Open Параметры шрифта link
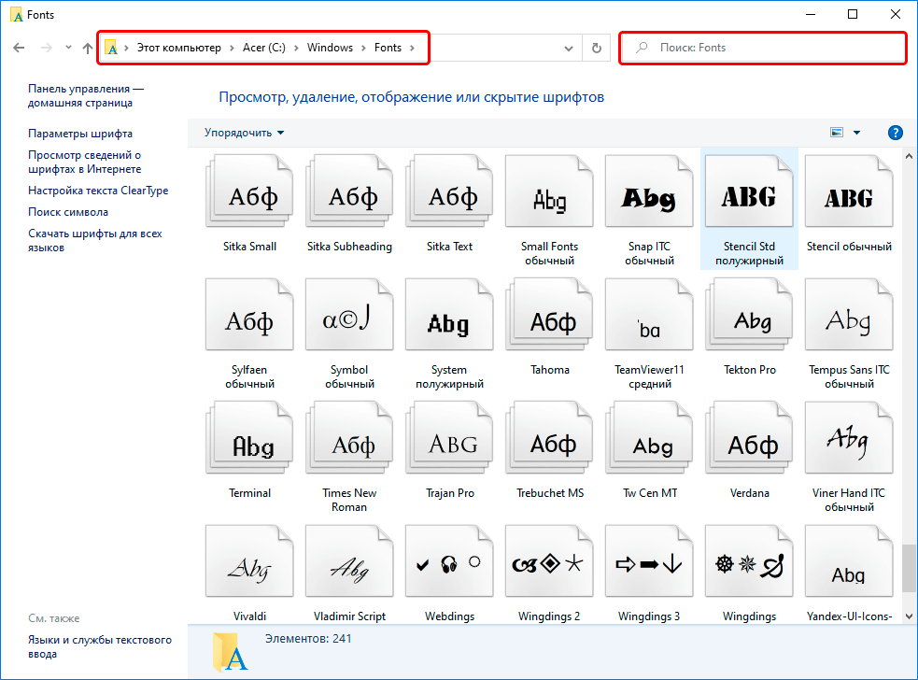The height and width of the screenshot is (680, 918). point(80,134)
